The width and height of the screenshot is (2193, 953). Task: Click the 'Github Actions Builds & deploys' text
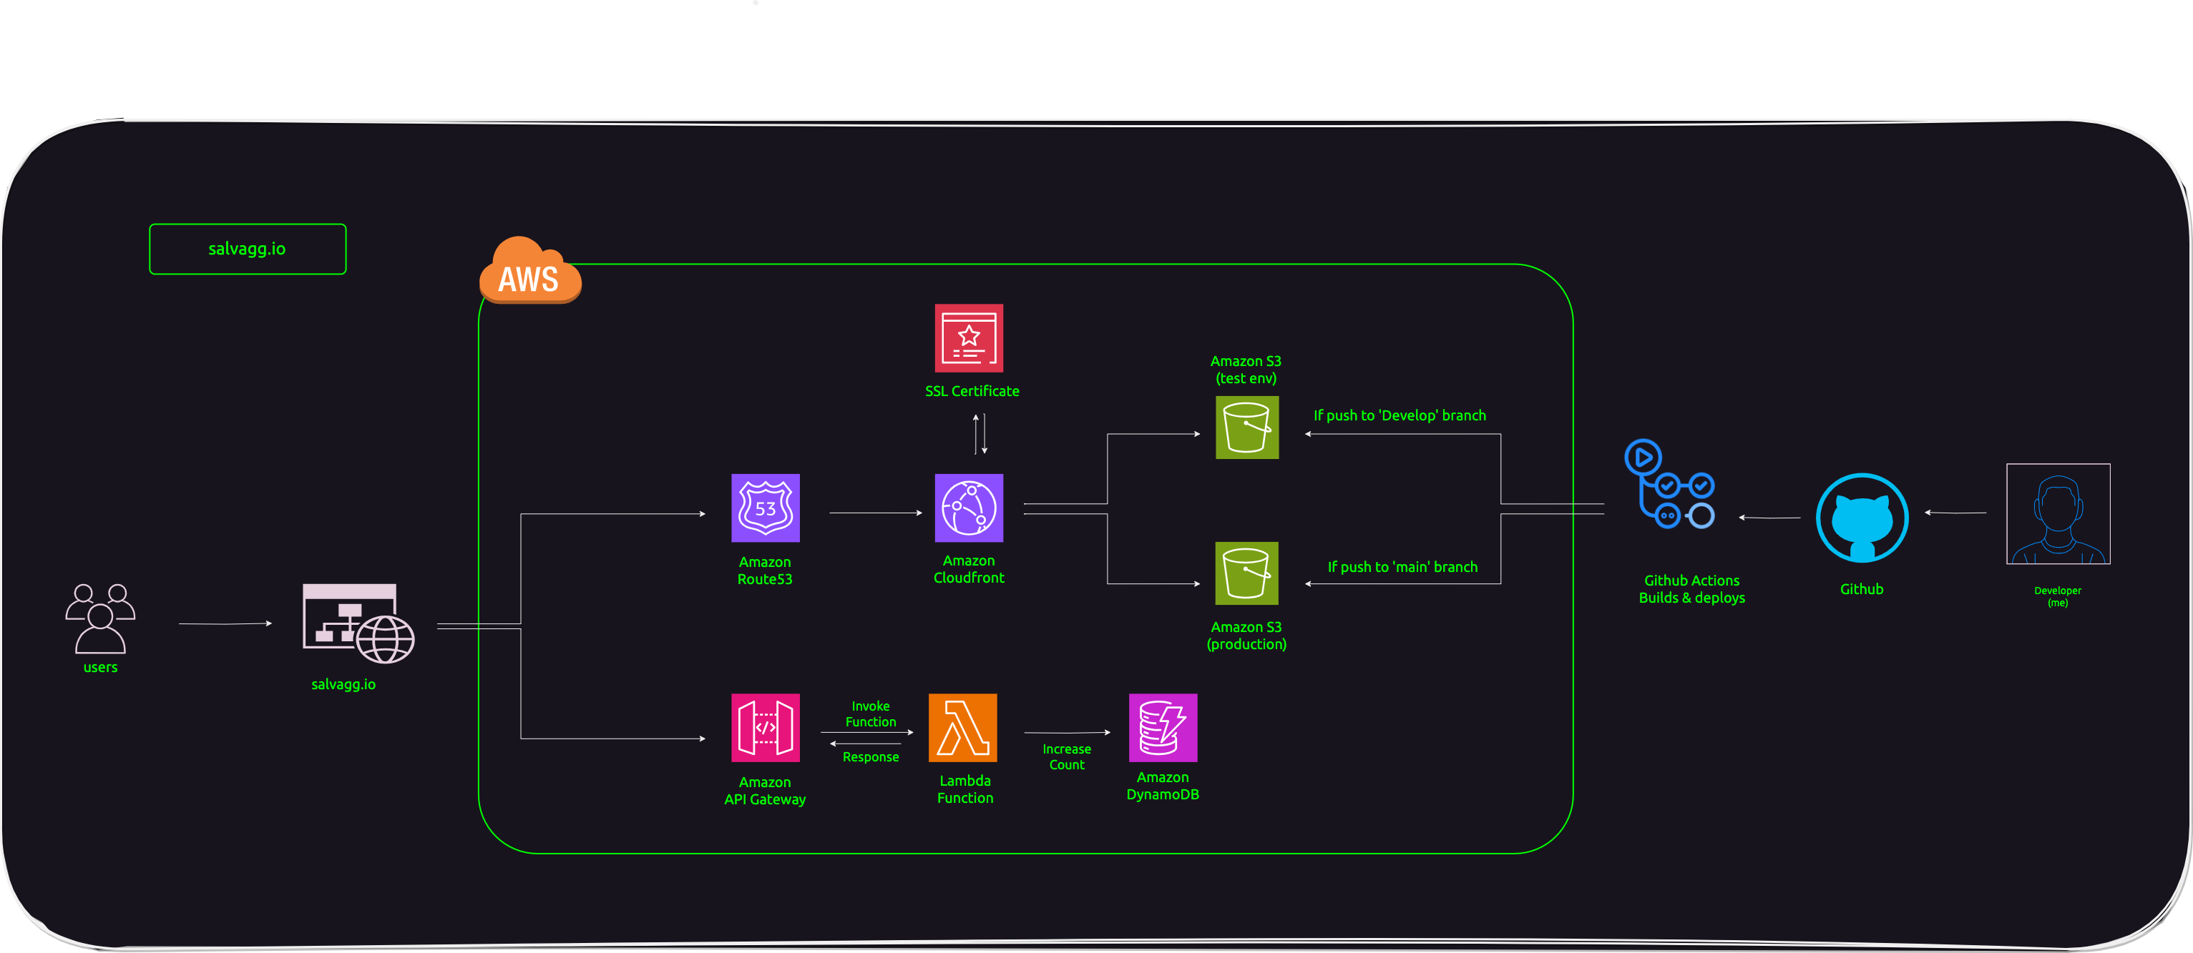click(1692, 589)
